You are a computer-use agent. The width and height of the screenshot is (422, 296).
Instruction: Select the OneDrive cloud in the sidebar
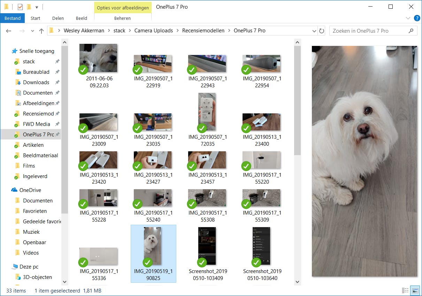pyautogui.click(x=30, y=190)
